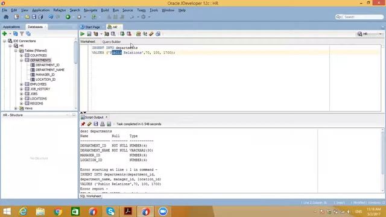The width and height of the screenshot is (386, 217).
Task: Open the Refactor menu
Action: tap(60, 10)
